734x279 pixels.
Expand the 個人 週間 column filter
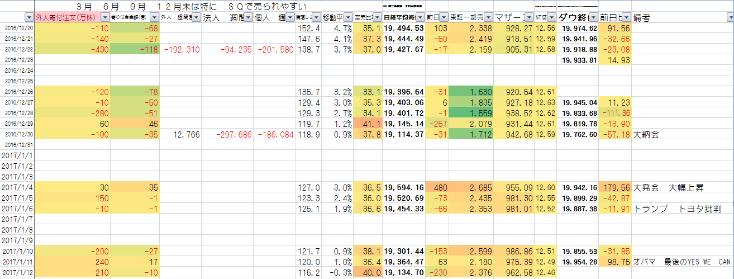[x=290, y=17]
